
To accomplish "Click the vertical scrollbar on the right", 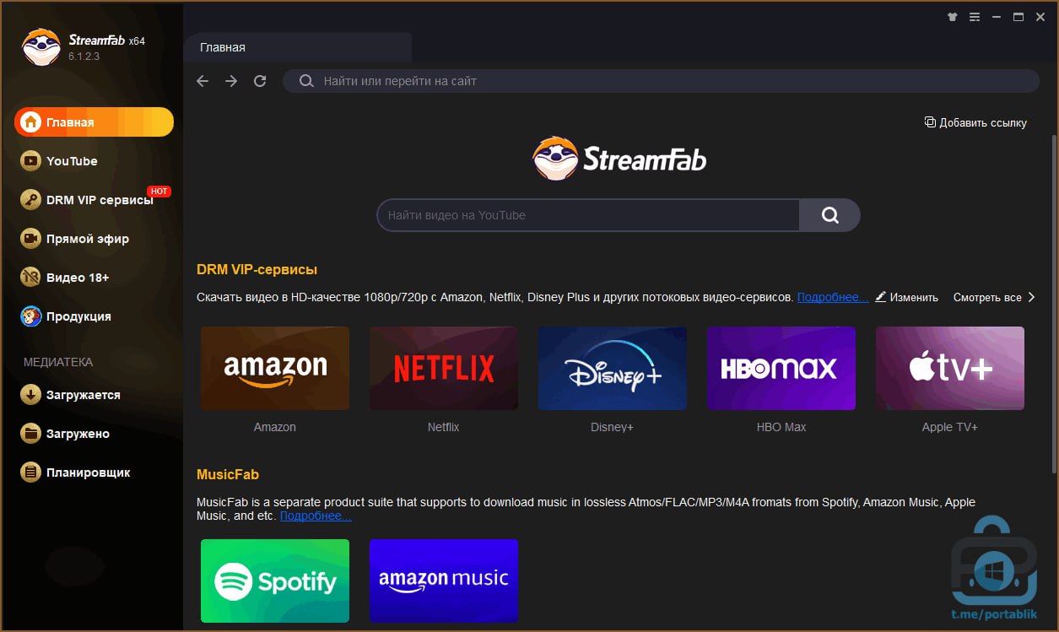I will [1054, 304].
